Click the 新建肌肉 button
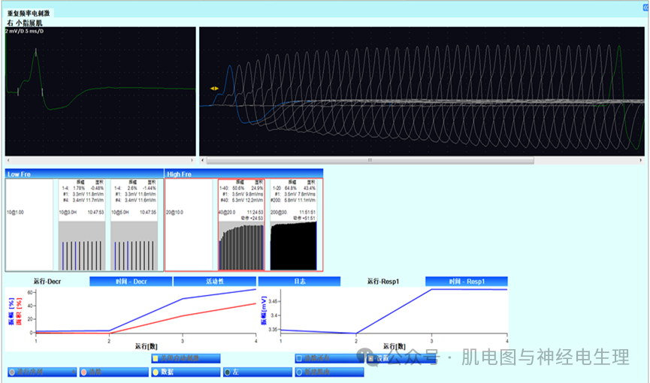650x383 pixels. [x=329, y=372]
